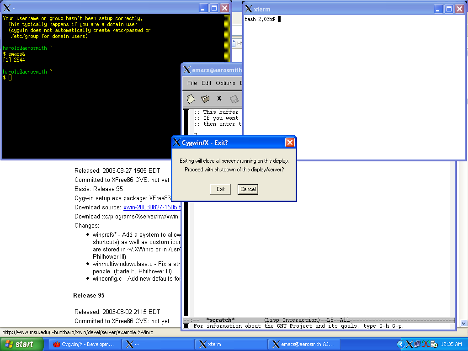Click 'Released: 2003-08-27 1505 EDT' text

117,171
